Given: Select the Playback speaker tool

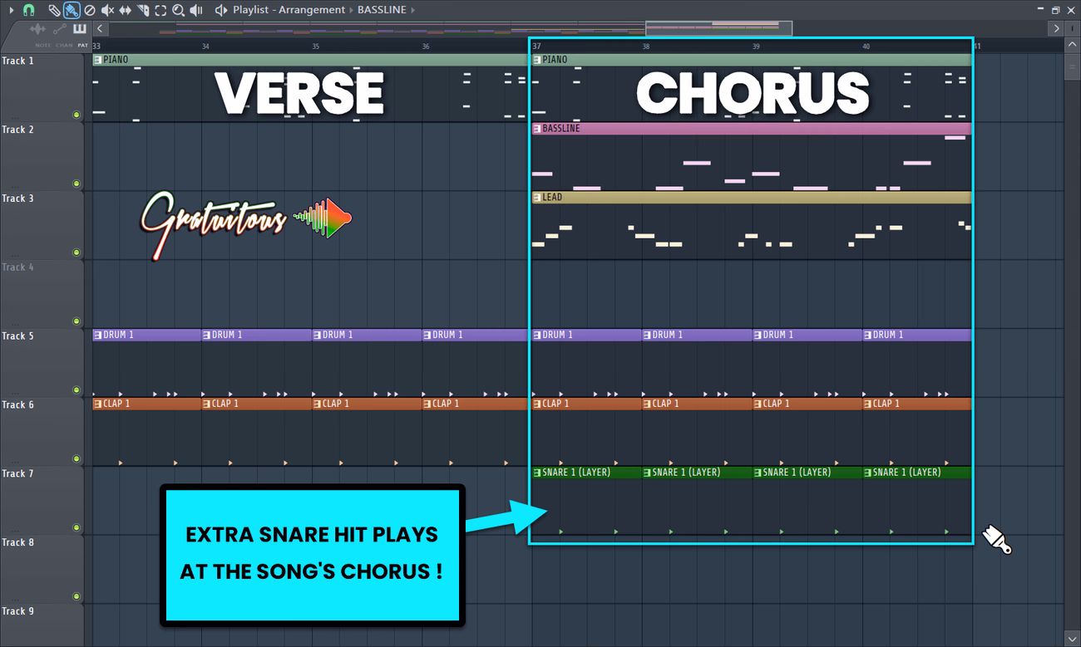Looking at the screenshot, I should pyautogui.click(x=196, y=10).
